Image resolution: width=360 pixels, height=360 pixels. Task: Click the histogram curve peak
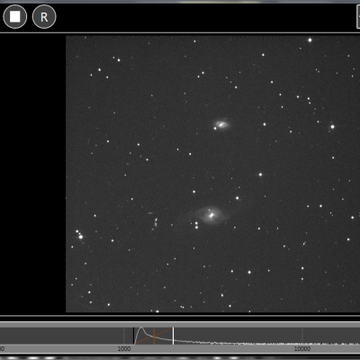(141, 328)
